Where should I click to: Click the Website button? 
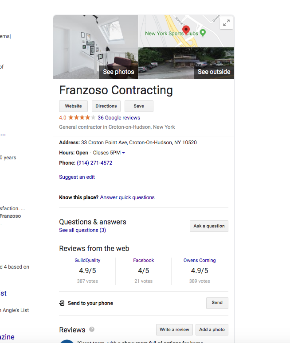pyautogui.click(x=74, y=106)
